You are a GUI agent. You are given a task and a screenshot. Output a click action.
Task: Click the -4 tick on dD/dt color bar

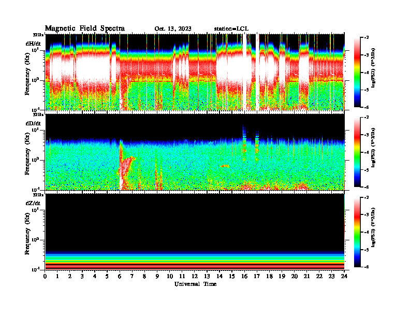point(367,152)
